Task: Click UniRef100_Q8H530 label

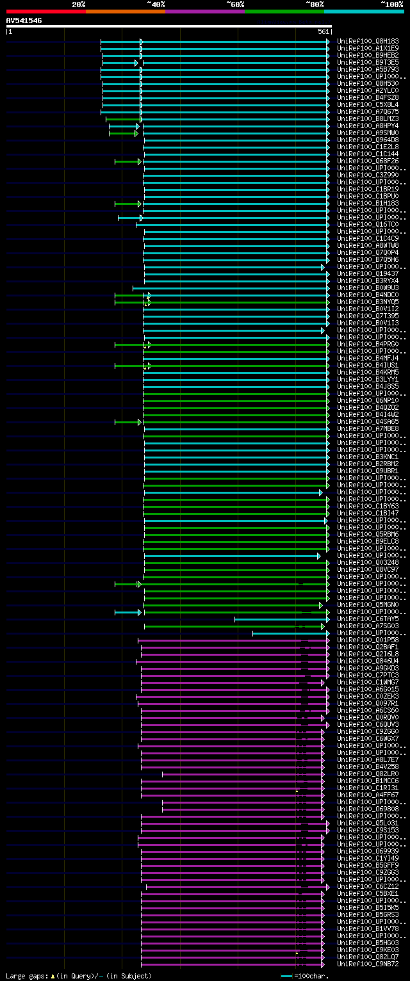Action: [368, 83]
